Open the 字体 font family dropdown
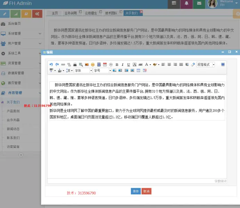Image resolution: width=240 pixels, height=208 pixels. pyautogui.click(x=83, y=71)
